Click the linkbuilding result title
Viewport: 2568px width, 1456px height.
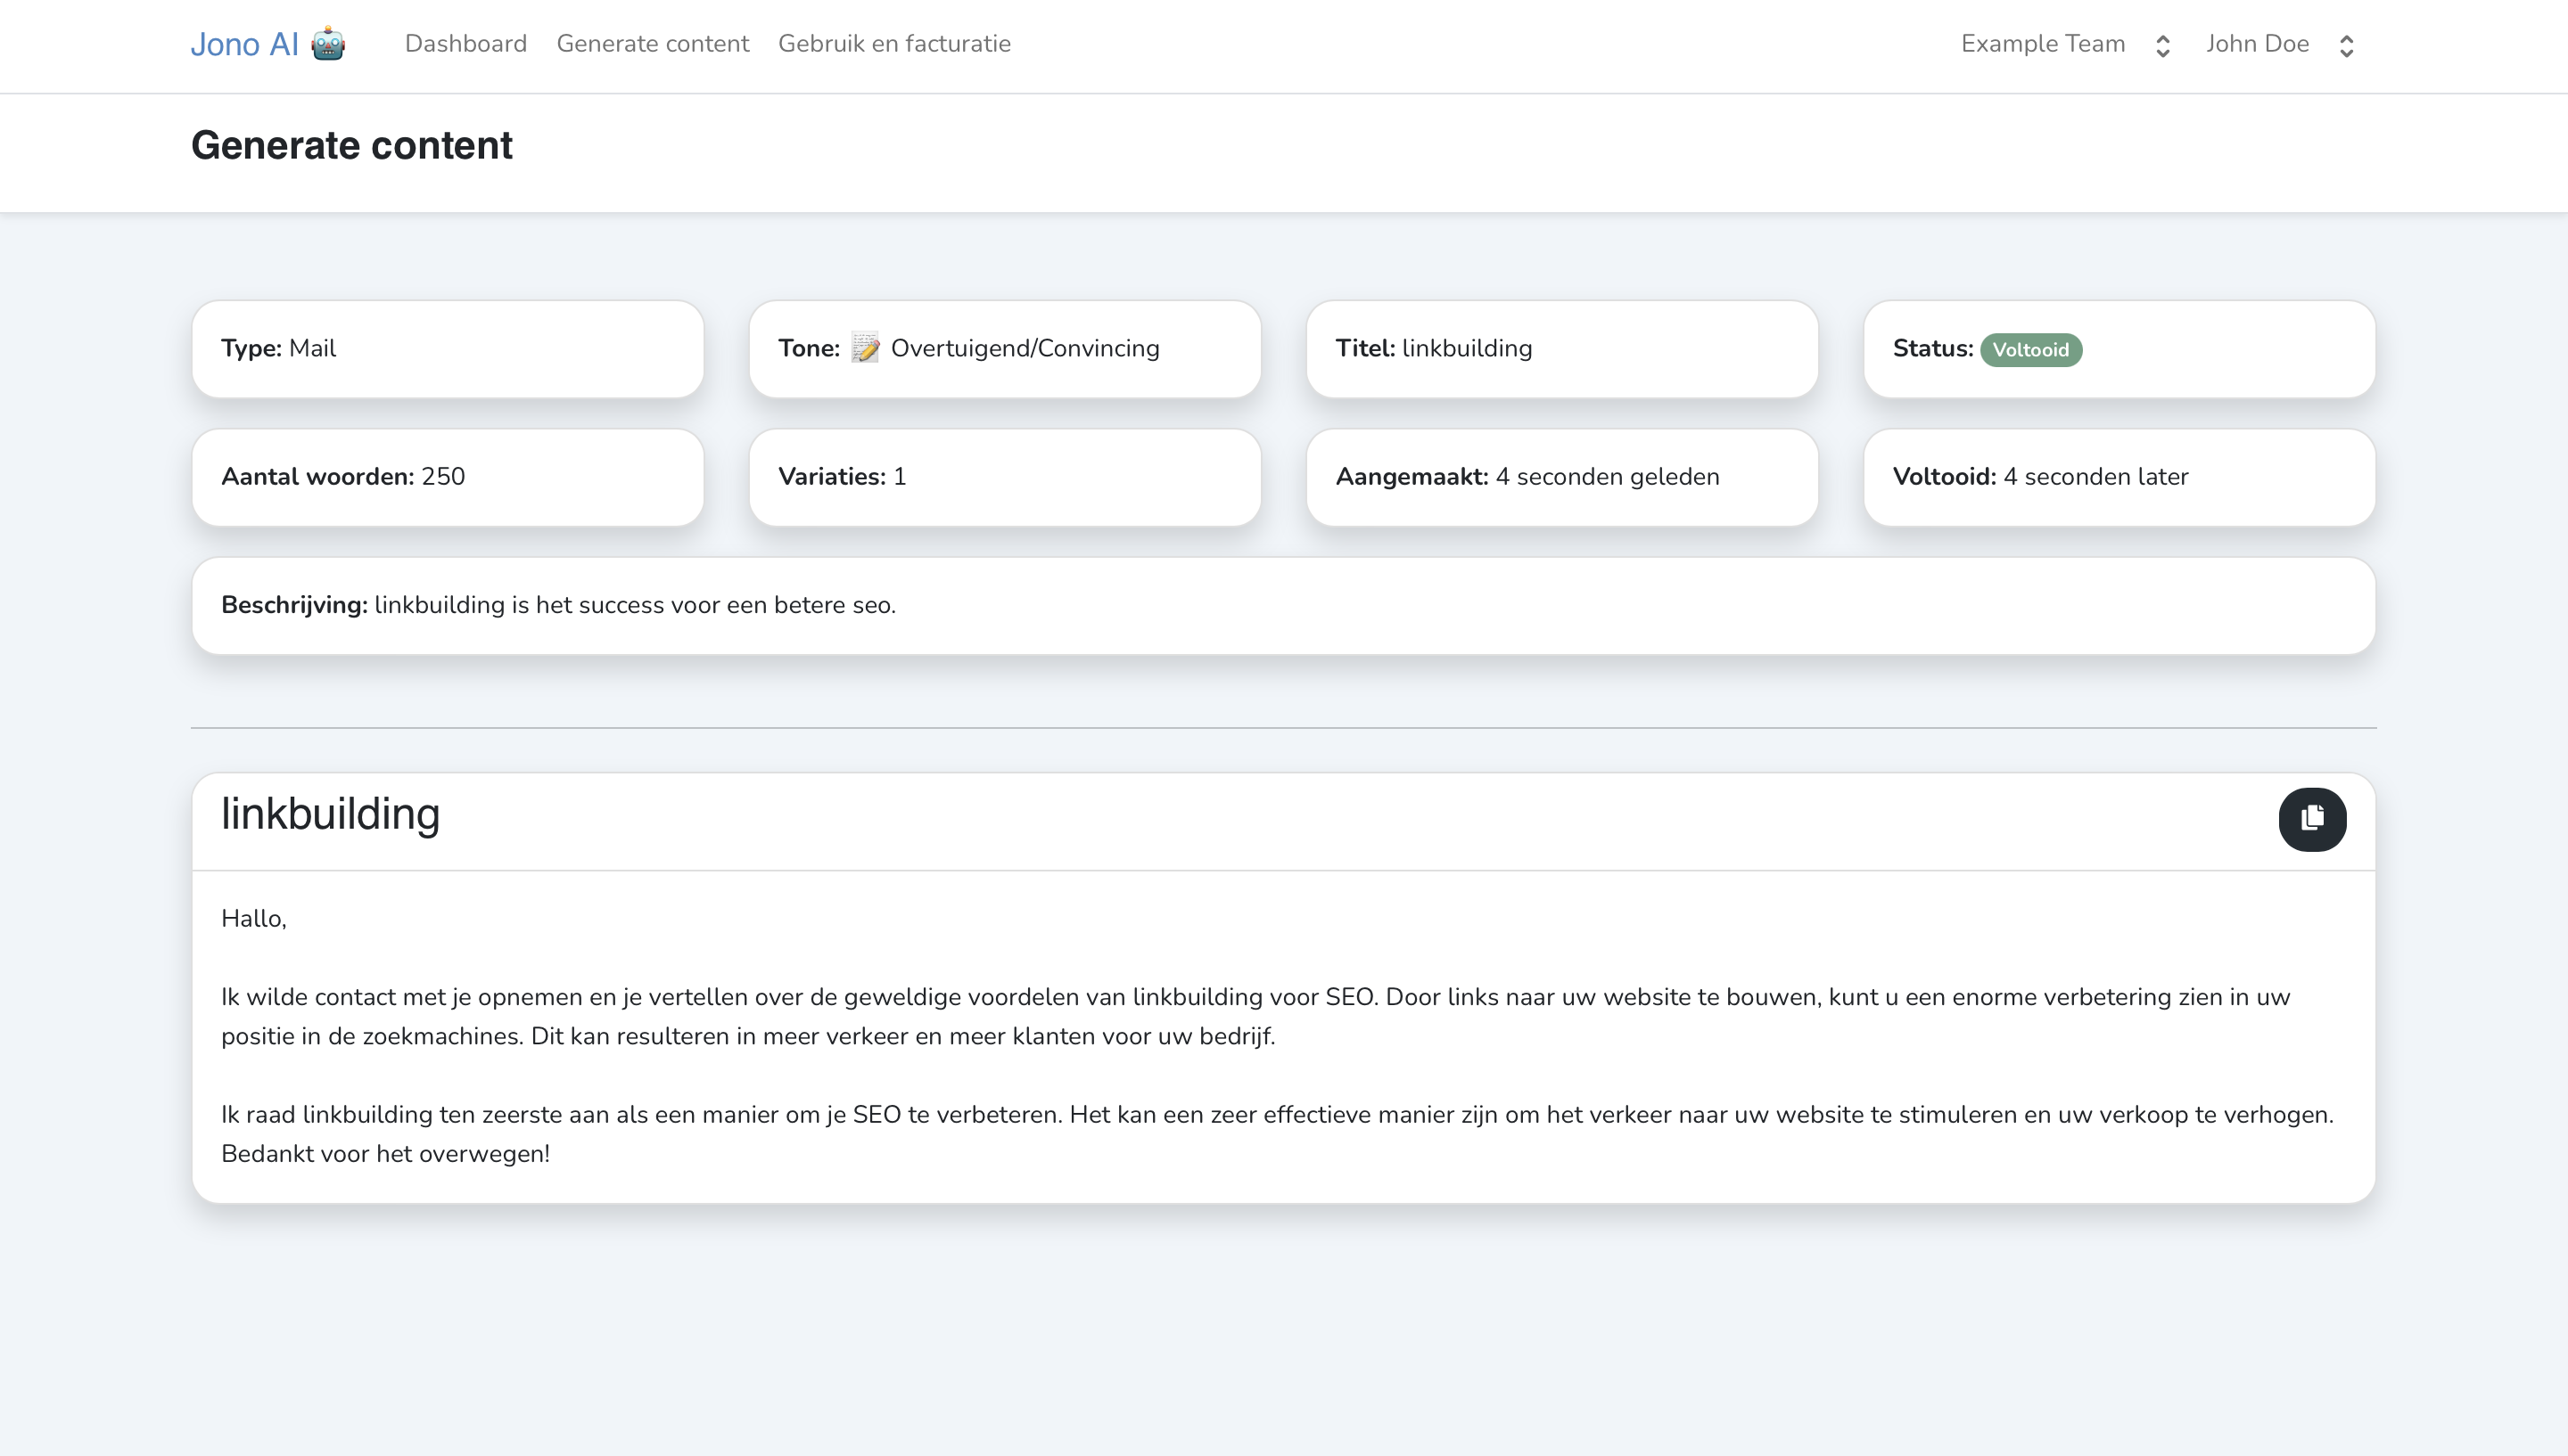coord(330,815)
